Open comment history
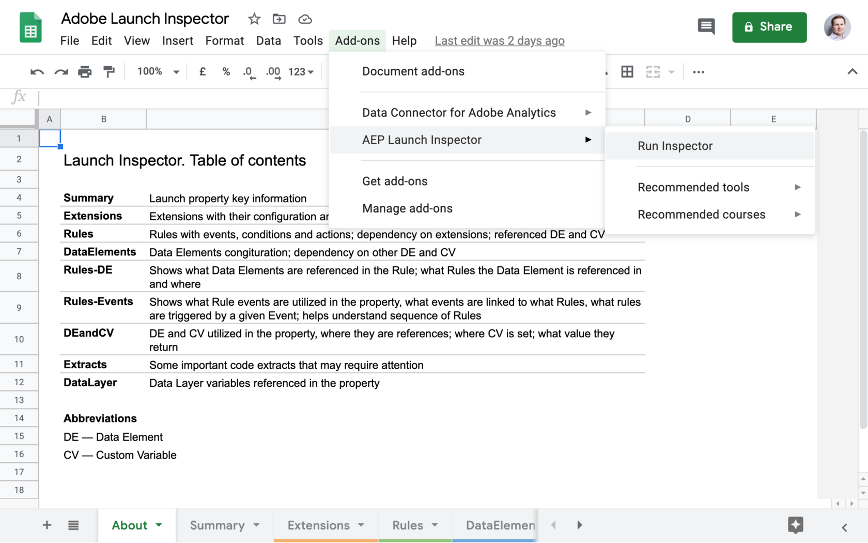Screen dimensions: 868x543 pos(706,27)
